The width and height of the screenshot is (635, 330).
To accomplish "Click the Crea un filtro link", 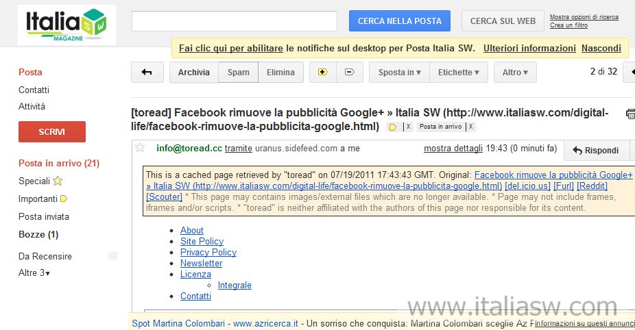I will [568, 25].
